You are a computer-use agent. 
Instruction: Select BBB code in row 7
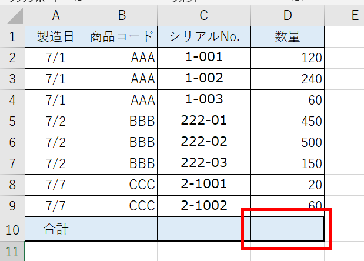122,163
